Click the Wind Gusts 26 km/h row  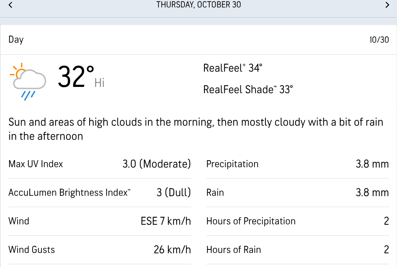pos(99,250)
